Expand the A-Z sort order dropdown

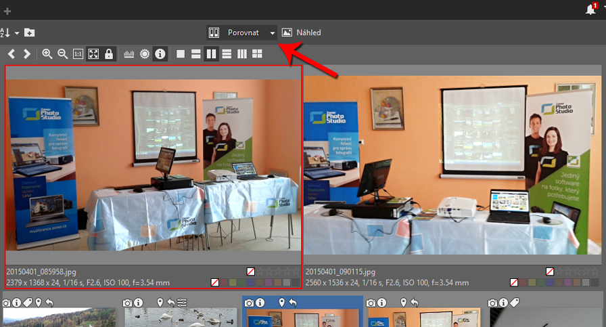(16, 32)
